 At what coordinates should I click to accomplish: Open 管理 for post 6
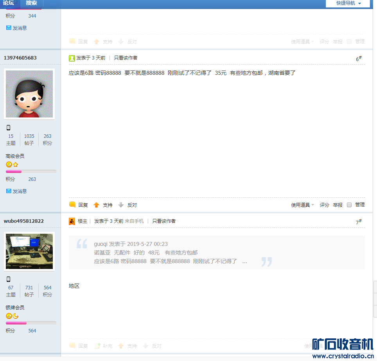point(360,204)
